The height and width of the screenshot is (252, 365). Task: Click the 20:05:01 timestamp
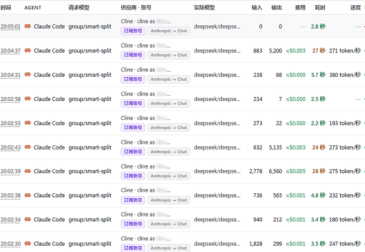click(11, 26)
